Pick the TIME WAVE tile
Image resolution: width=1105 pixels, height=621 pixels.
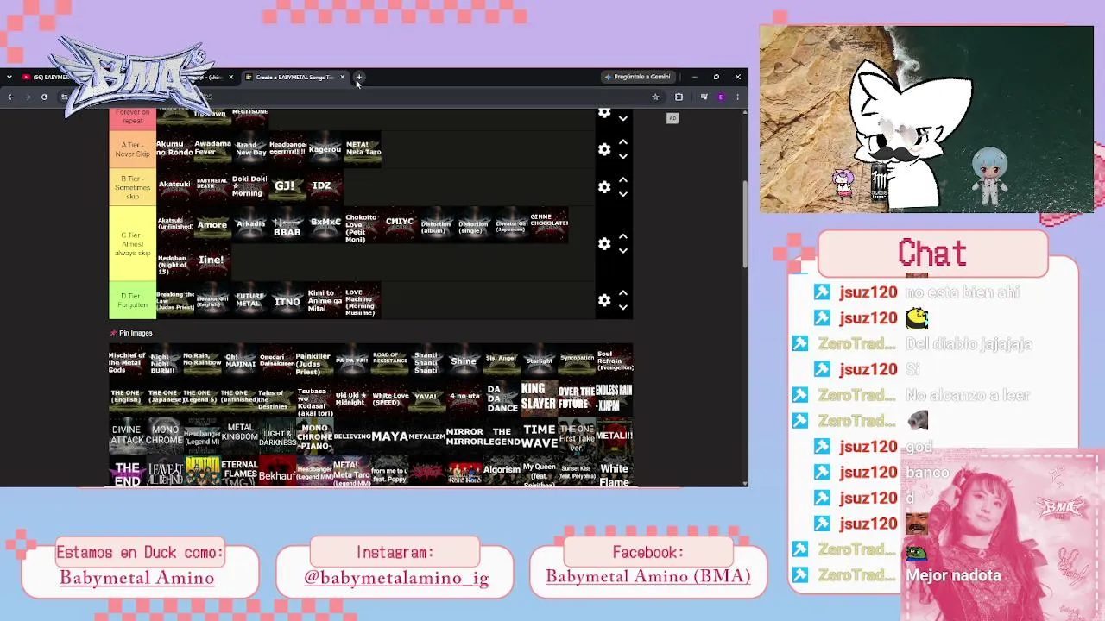click(x=539, y=436)
